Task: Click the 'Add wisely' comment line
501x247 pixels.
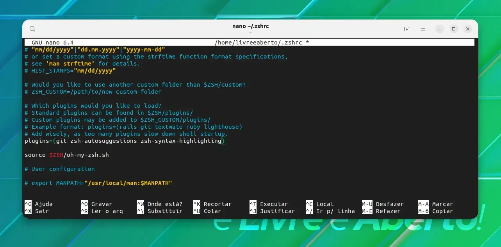Action: (x=127, y=134)
